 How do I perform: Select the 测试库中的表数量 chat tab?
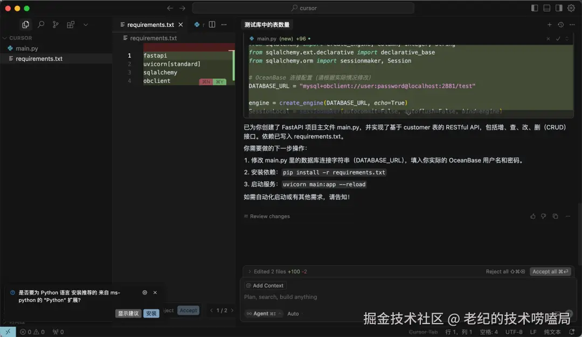click(x=267, y=24)
